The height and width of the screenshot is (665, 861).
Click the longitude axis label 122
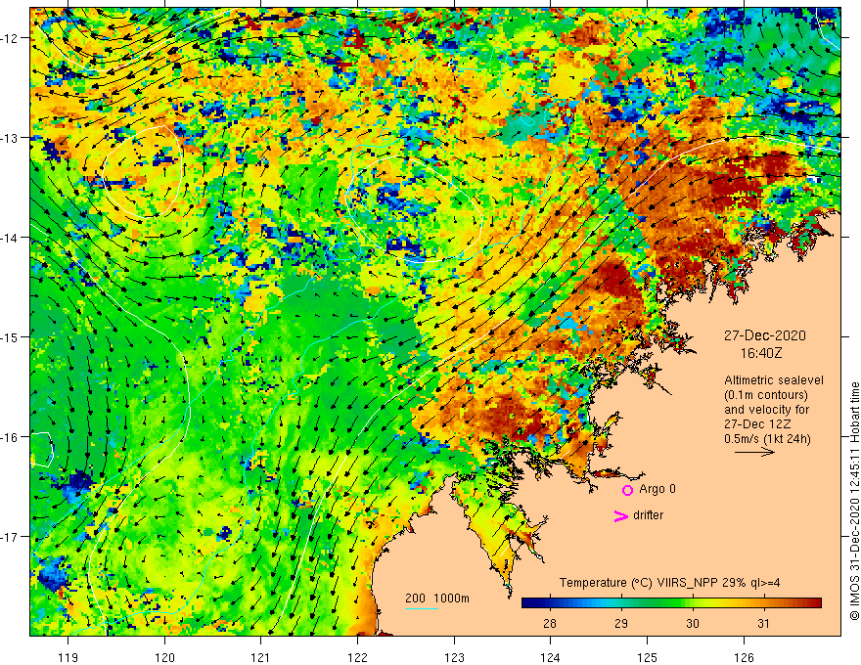[x=357, y=657]
